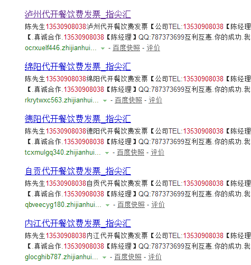251x265 pixels.
Task: Click the green URL rkrytwxc563.zhijianhui...
Action: coord(62,100)
